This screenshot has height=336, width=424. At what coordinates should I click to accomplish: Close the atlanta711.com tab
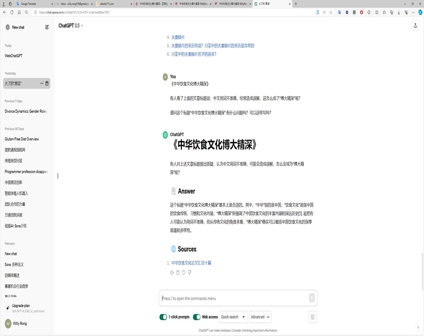[131, 4]
